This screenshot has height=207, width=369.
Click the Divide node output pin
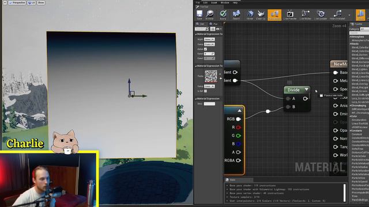point(305,98)
